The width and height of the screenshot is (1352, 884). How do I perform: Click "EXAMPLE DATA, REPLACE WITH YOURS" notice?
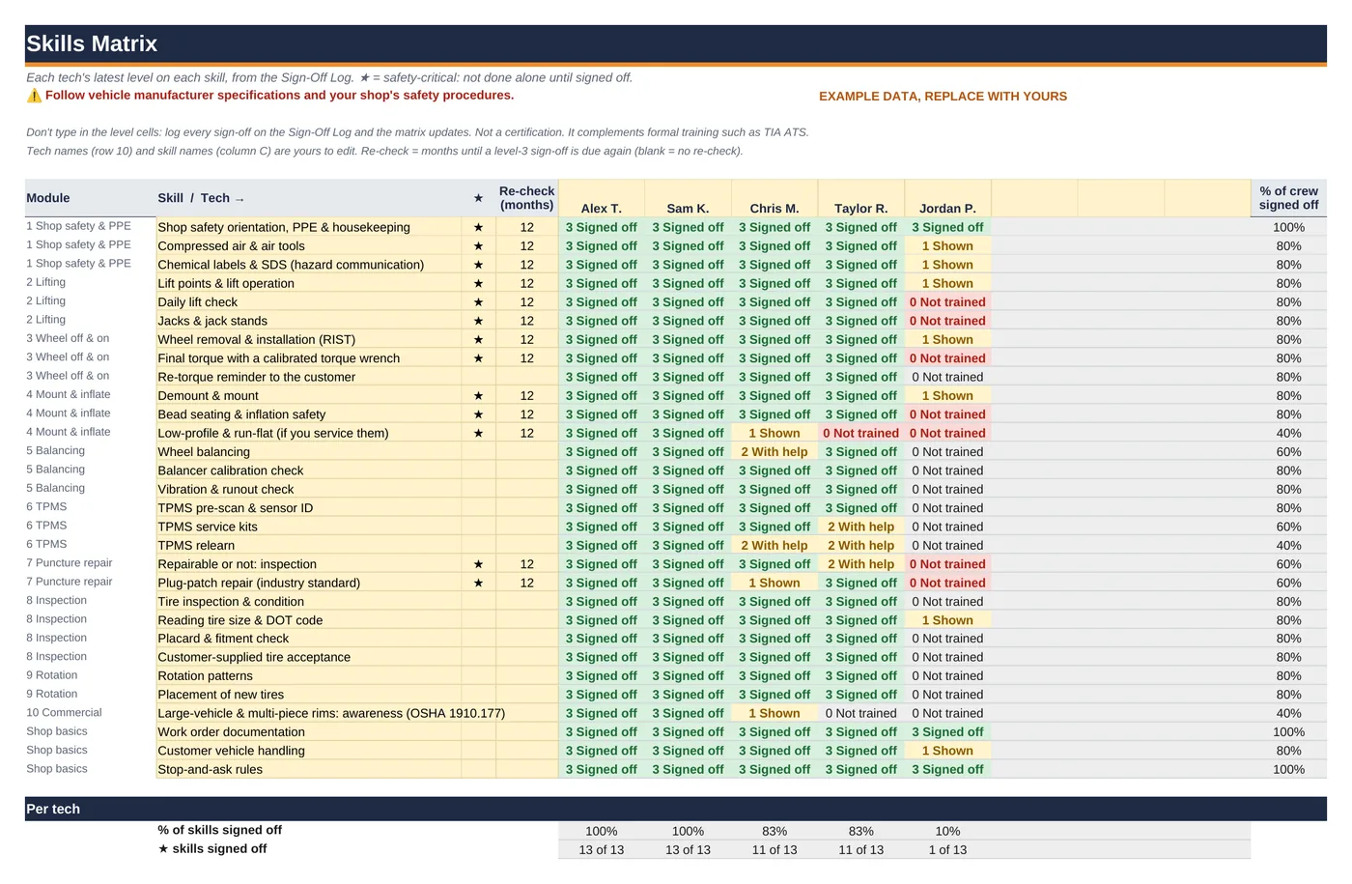(x=943, y=97)
